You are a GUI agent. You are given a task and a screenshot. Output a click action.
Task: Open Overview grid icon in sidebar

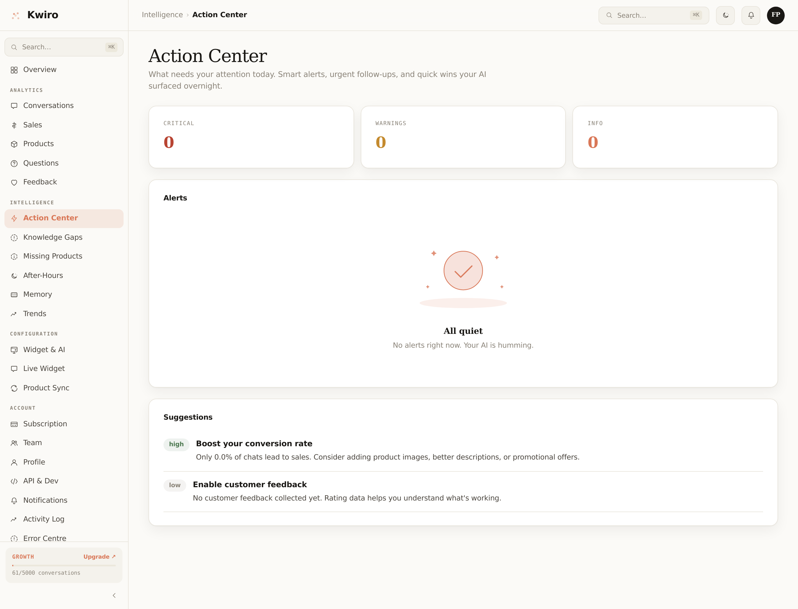(x=14, y=70)
